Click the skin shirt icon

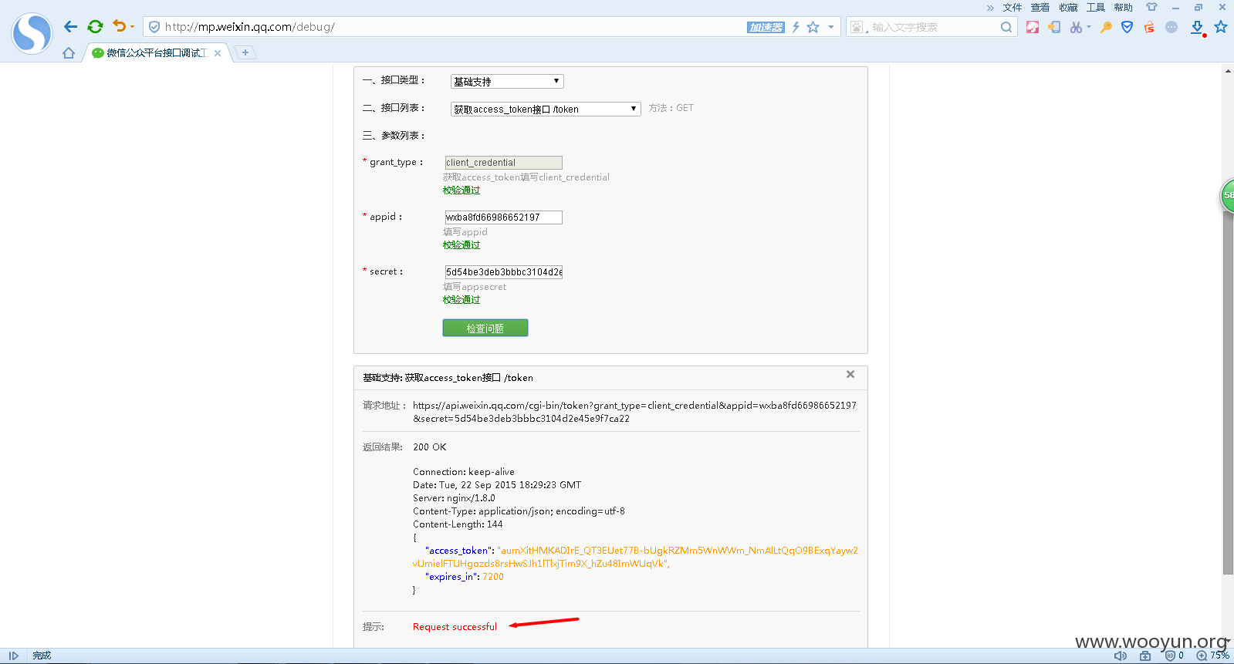point(1151,7)
